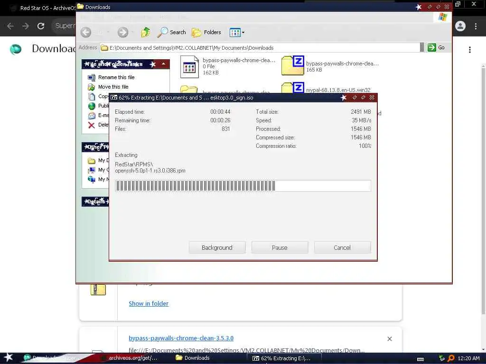Select Rename this file task
486x364 pixels.
click(x=116, y=77)
